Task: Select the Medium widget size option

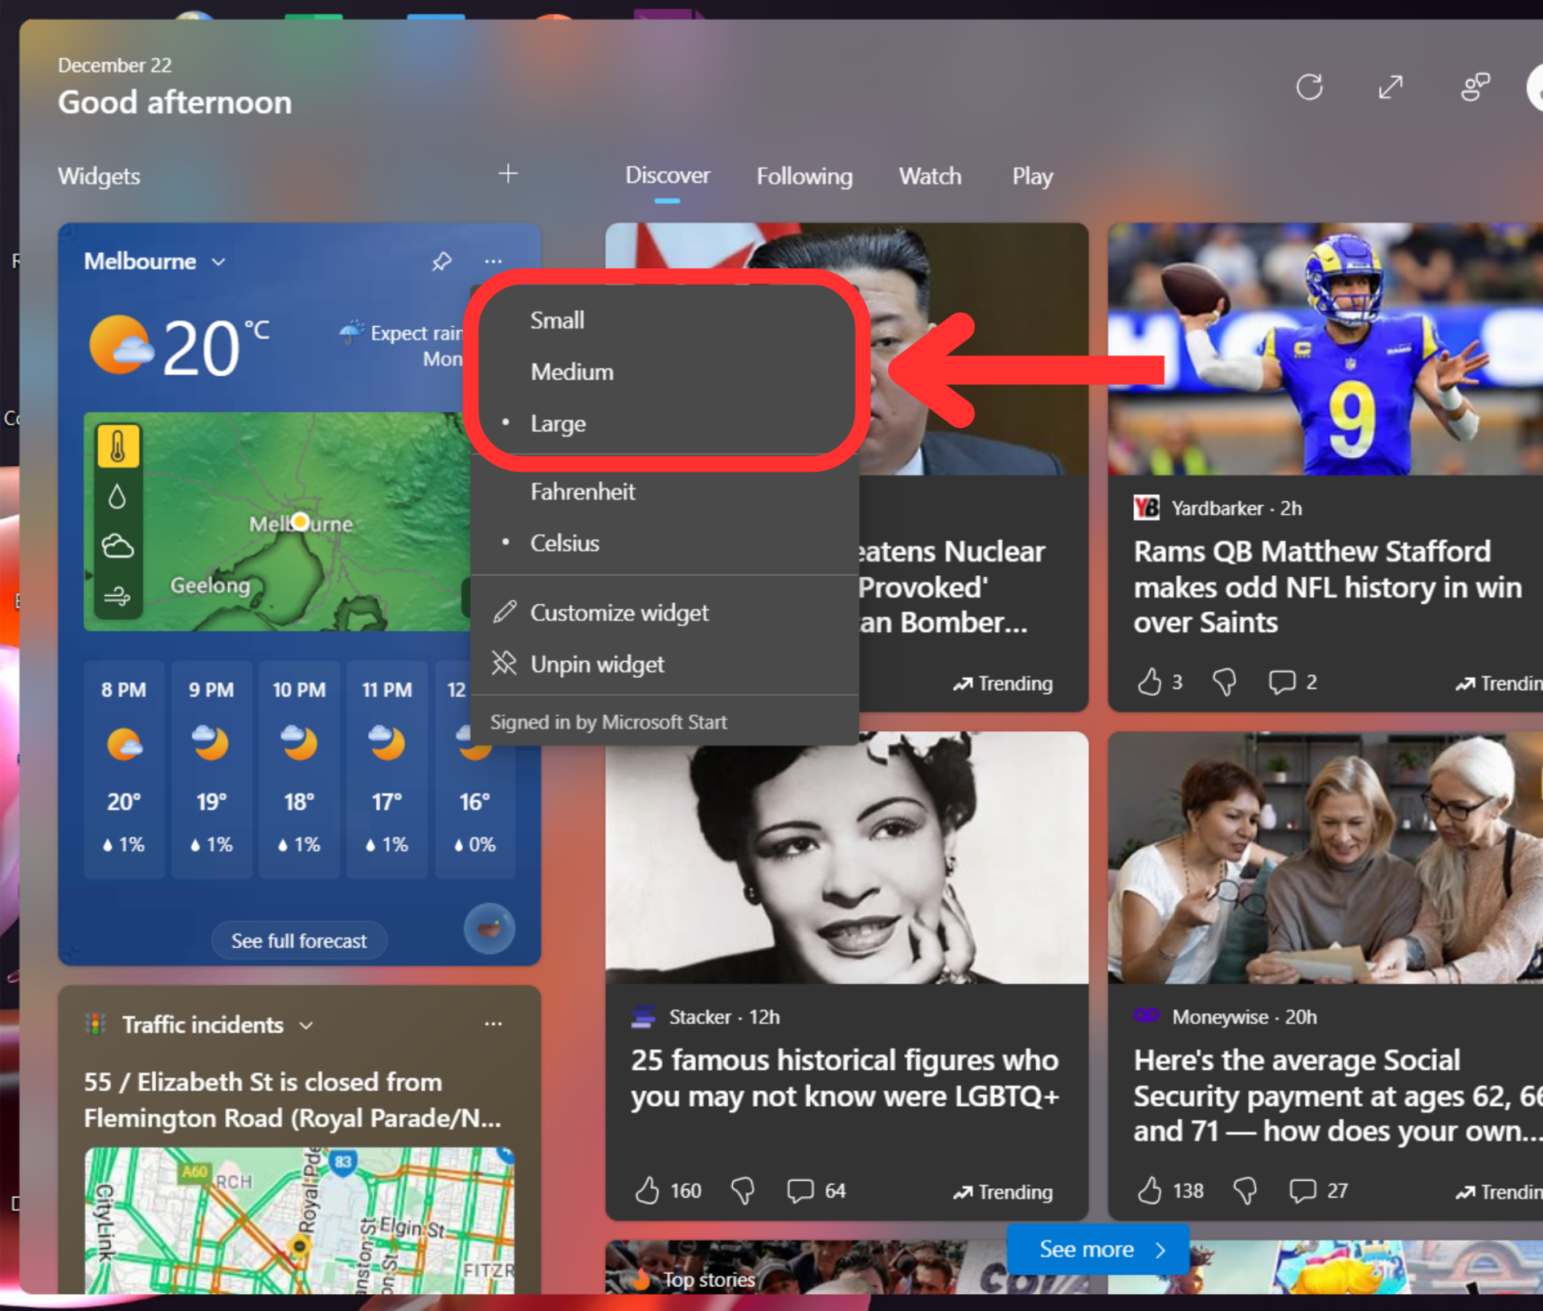Action: point(571,372)
